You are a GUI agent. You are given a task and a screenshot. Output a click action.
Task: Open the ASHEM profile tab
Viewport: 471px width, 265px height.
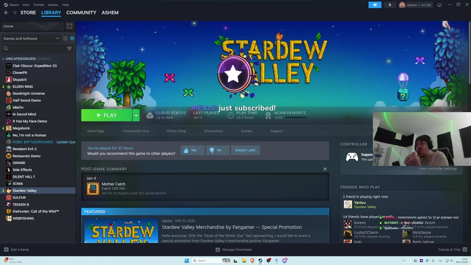pyautogui.click(x=110, y=13)
